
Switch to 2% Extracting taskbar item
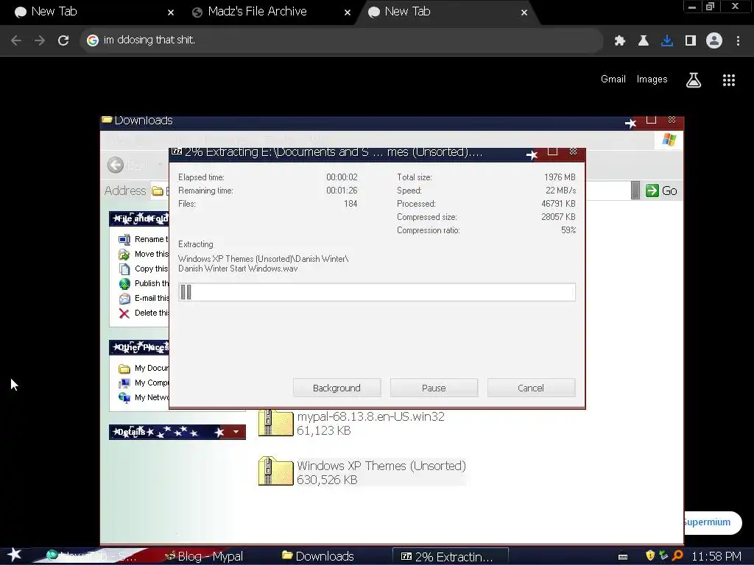click(450, 556)
